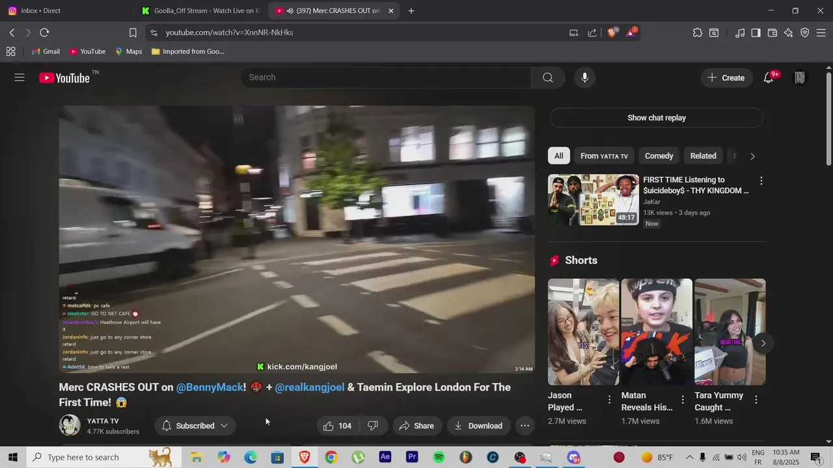Select the All filter chip

coord(558,156)
